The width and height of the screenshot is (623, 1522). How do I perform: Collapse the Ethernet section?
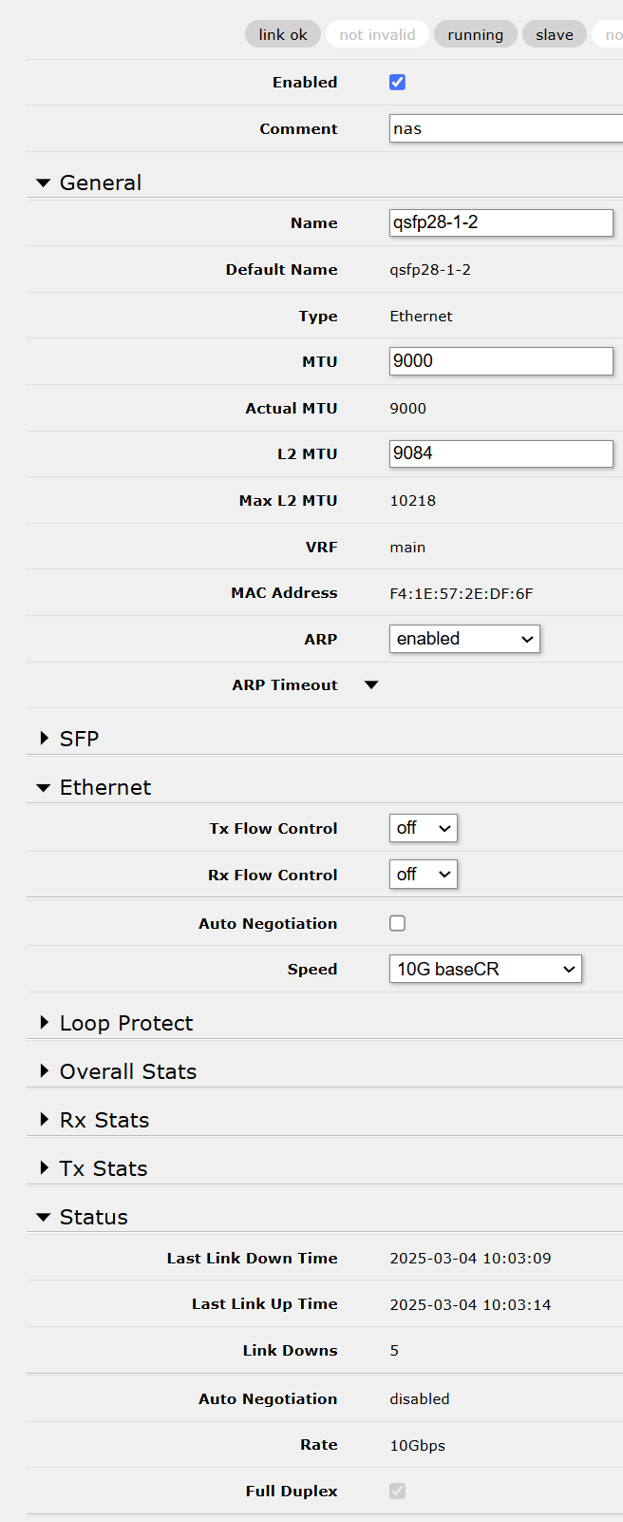44,786
